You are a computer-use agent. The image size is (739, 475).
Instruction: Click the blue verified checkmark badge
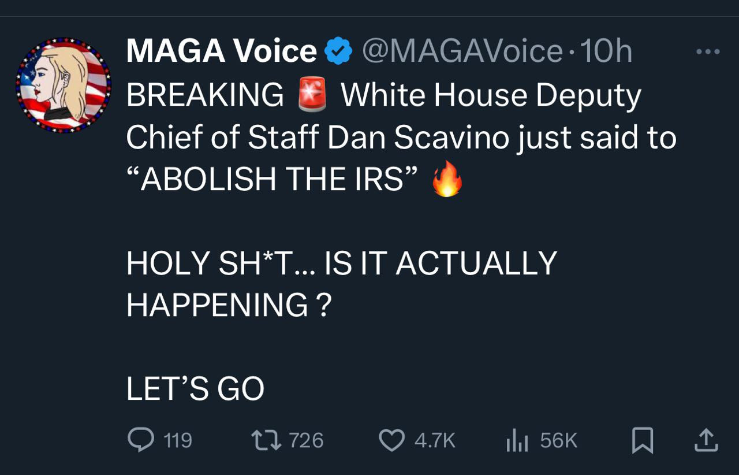click(x=339, y=51)
